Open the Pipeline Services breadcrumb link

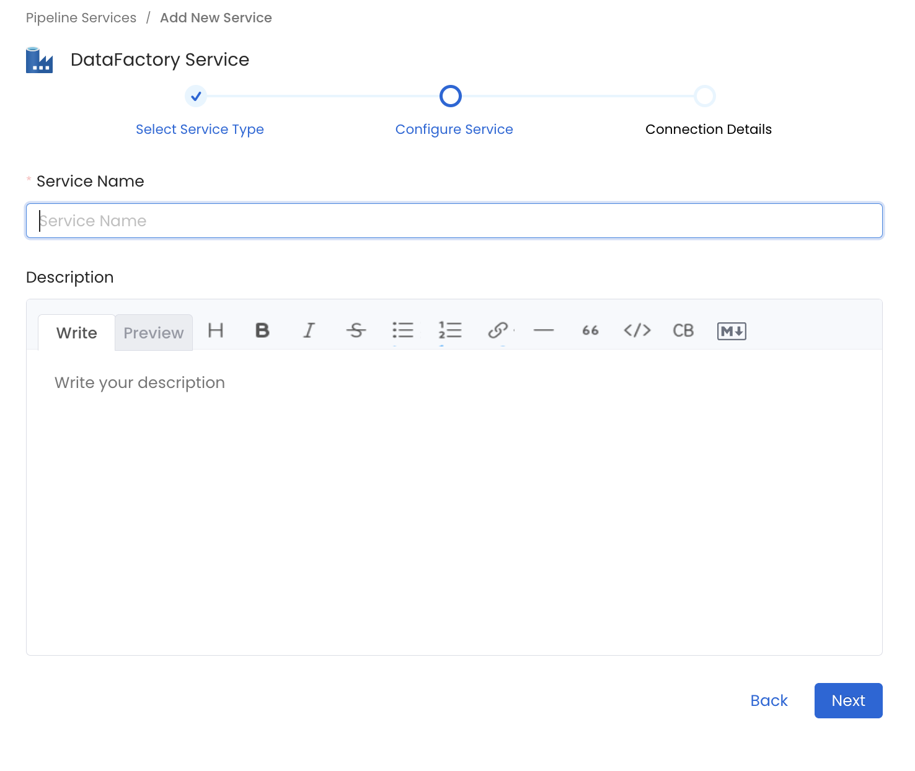coord(81,17)
